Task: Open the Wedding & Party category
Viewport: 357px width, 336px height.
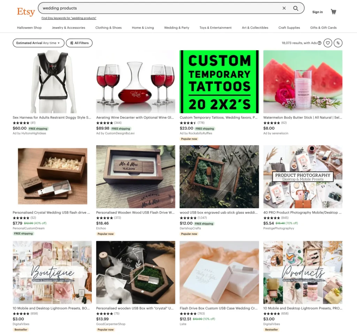Action: point(177,28)
